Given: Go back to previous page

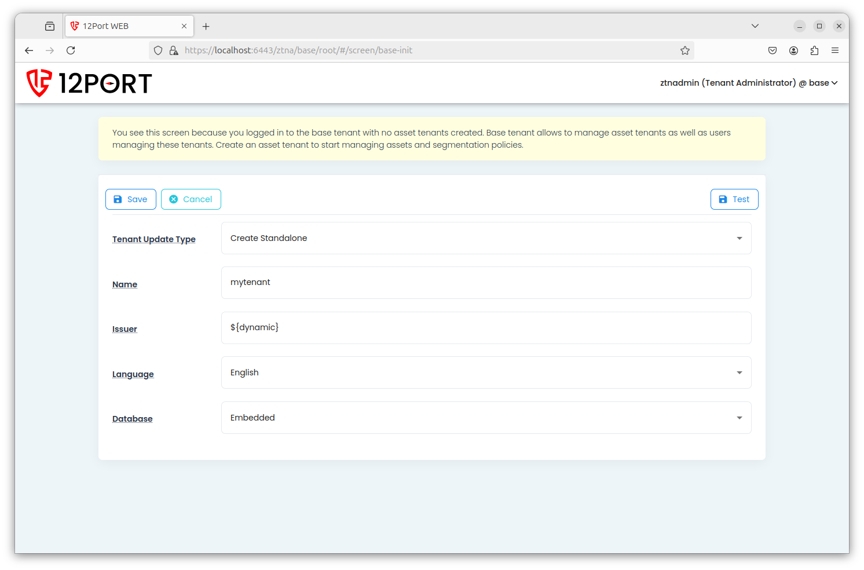Looking at the screenshot, I should coord(29,50).
